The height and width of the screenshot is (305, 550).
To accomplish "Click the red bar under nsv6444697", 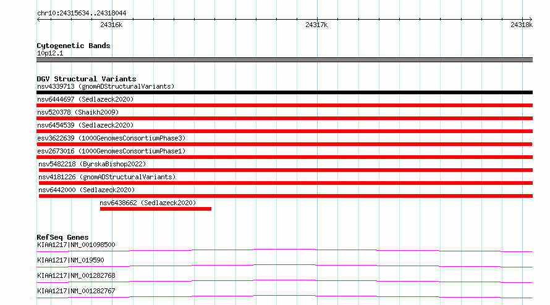I will coord(284,105).
